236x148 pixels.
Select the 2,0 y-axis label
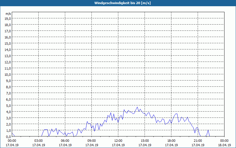point(9,124)
